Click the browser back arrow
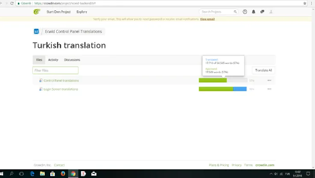The height and width of the screenshot is (178, 315). pyautogui.click(x=1, y=3)
